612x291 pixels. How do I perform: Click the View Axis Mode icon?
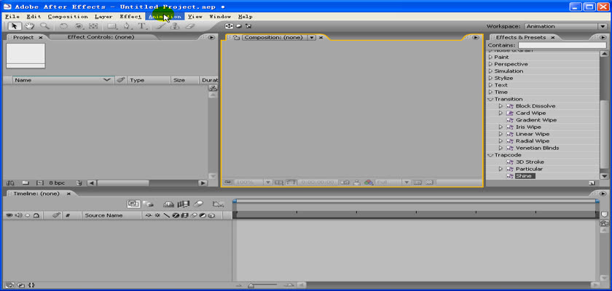[248, 26]
